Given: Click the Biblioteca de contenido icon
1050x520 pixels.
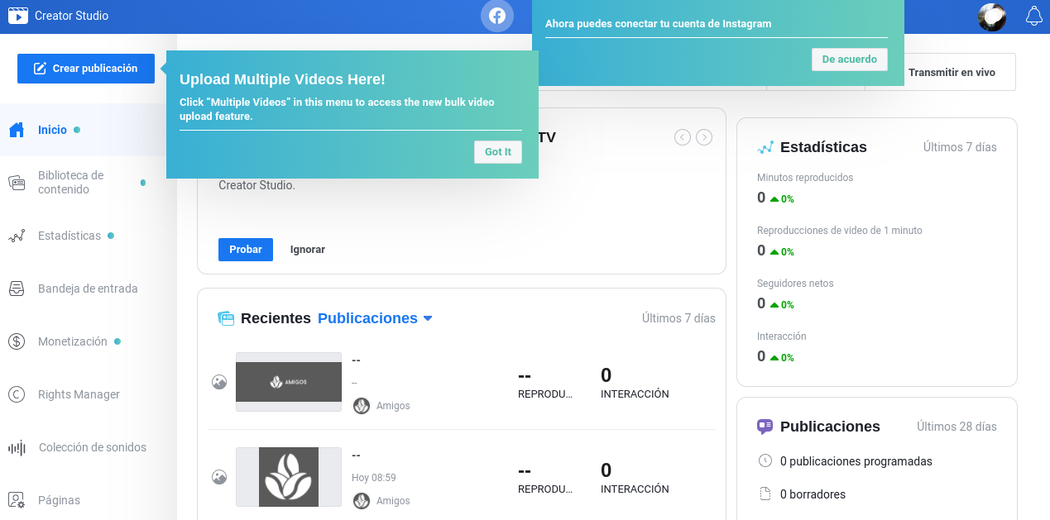Looking at the screenshot, I should click(17, 183).
